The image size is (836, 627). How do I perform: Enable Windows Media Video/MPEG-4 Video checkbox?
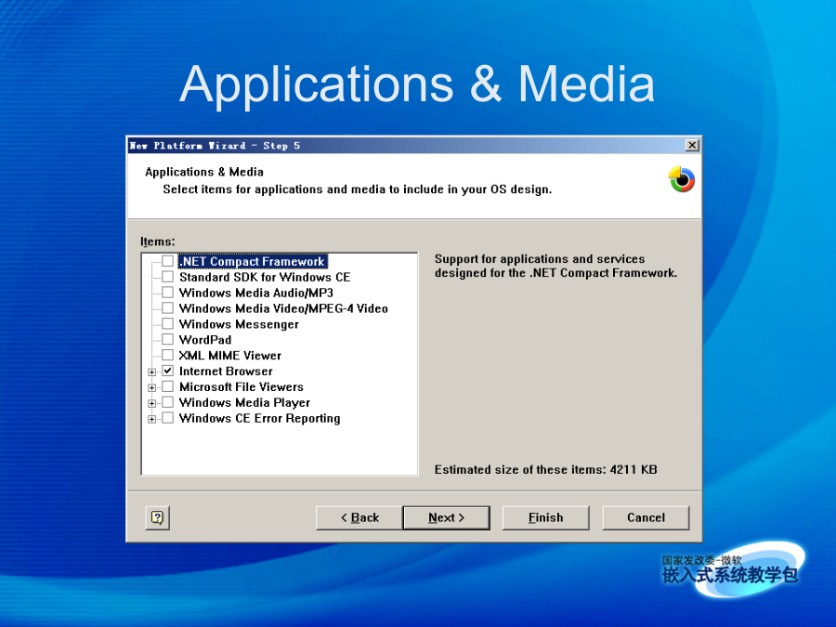167,308
